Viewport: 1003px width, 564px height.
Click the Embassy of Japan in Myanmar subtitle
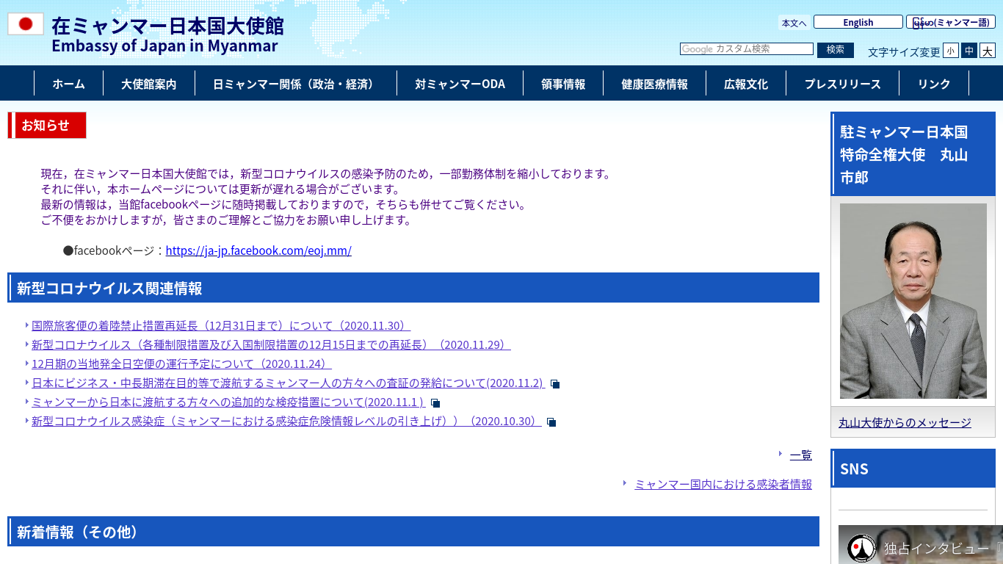point(164,46)
